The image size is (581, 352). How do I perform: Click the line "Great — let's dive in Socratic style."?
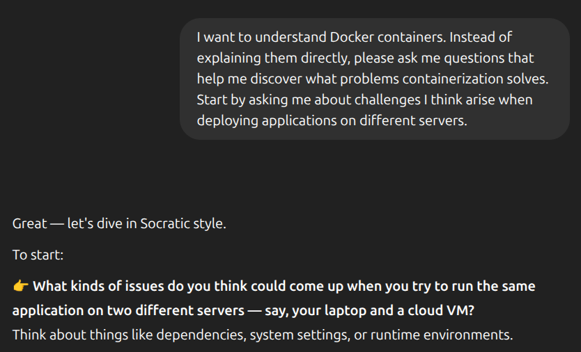coord(119,224)
